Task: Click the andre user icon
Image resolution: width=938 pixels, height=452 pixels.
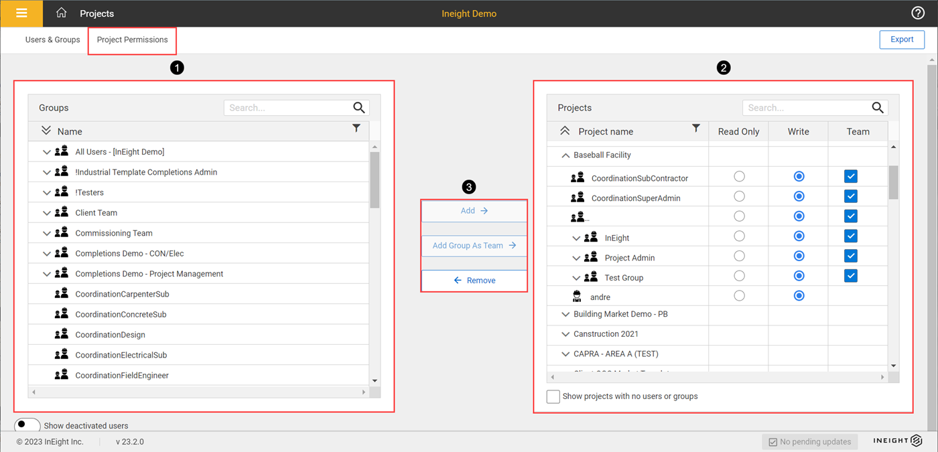Action: pos(577,297)
